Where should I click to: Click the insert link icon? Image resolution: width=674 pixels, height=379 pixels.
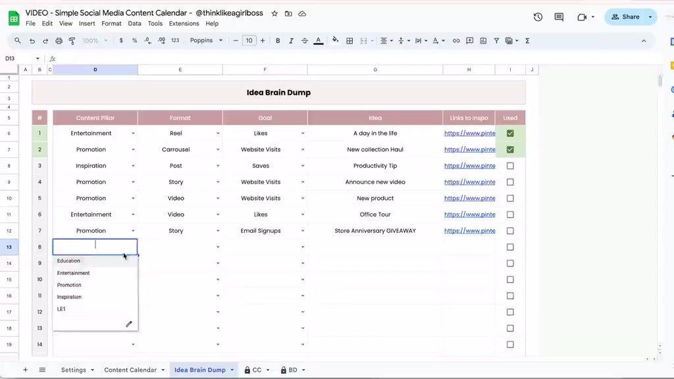point(456,41)
